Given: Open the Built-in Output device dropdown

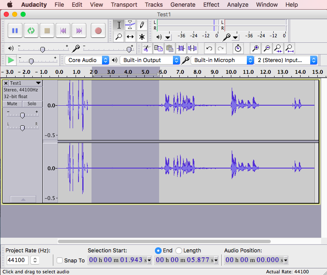Looking at the screenshot, I should pos(149,60).
